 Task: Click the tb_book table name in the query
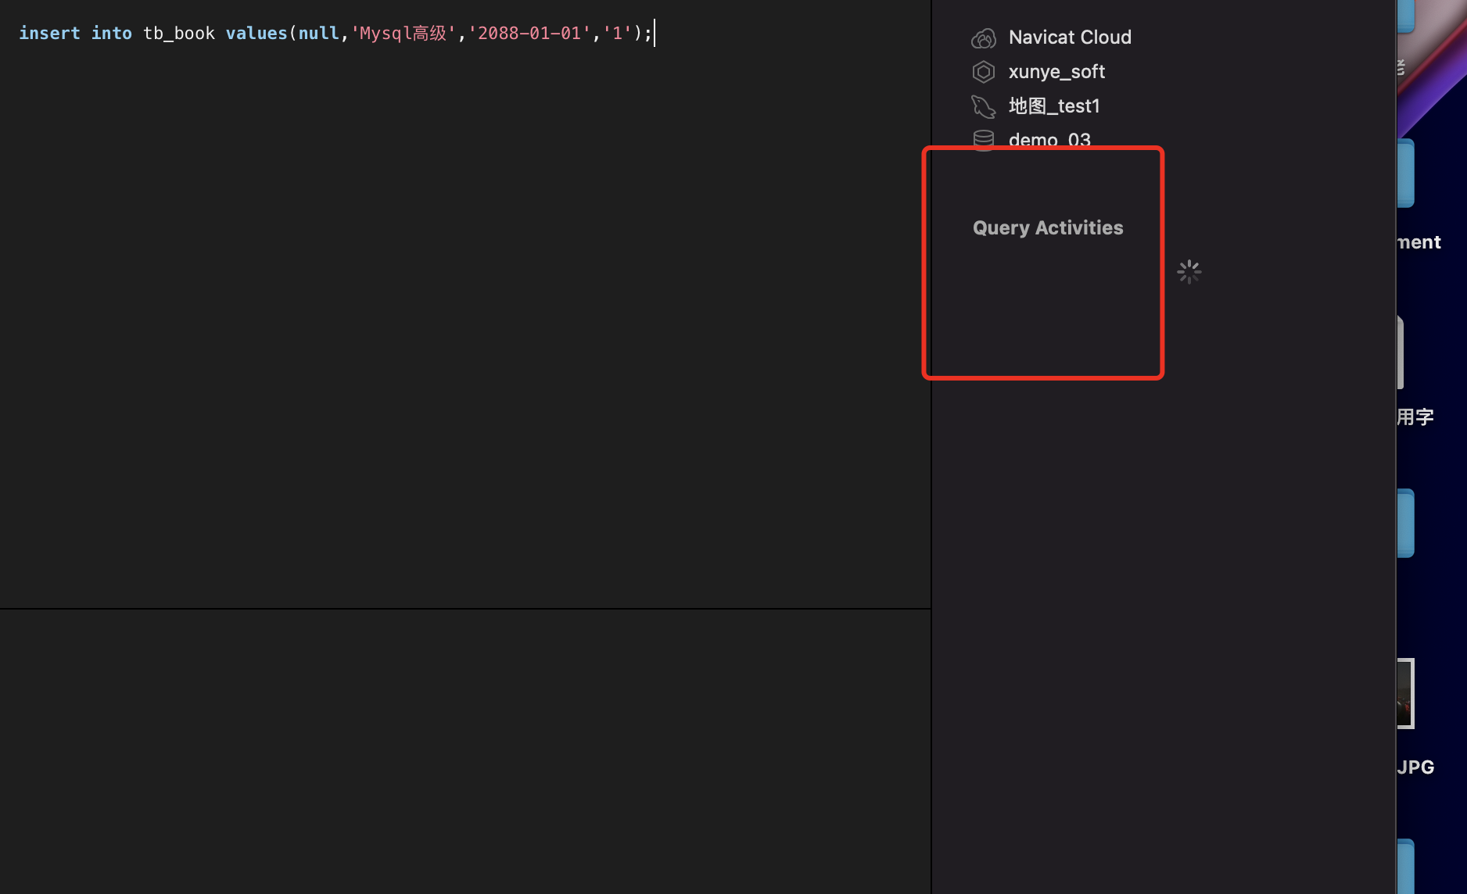coord(179,34)
